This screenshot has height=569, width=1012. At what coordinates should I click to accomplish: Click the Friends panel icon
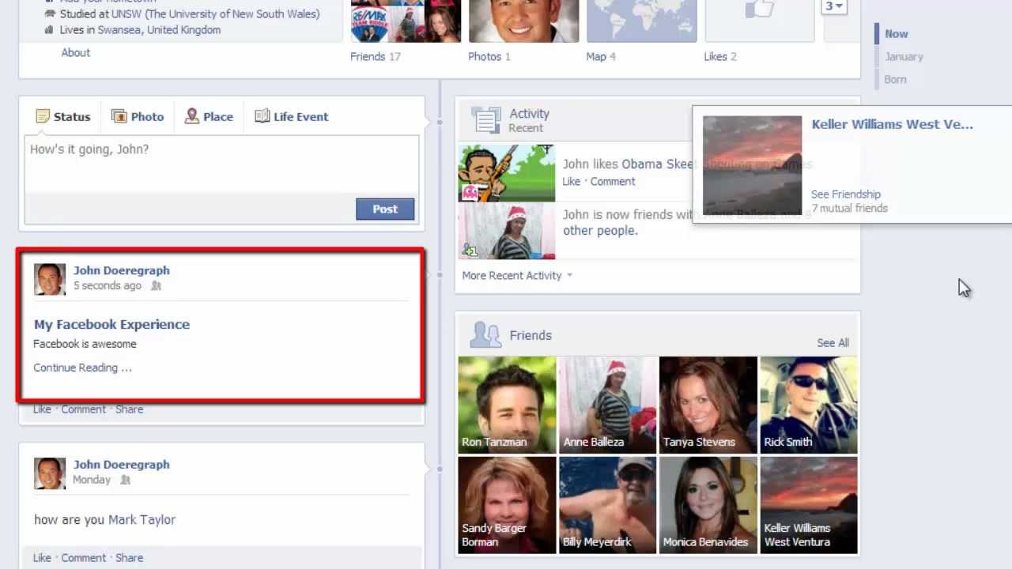[485, 334]
